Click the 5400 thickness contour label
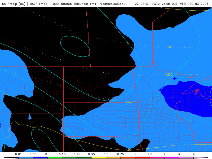The image size is (212, 159). (129, 150)
